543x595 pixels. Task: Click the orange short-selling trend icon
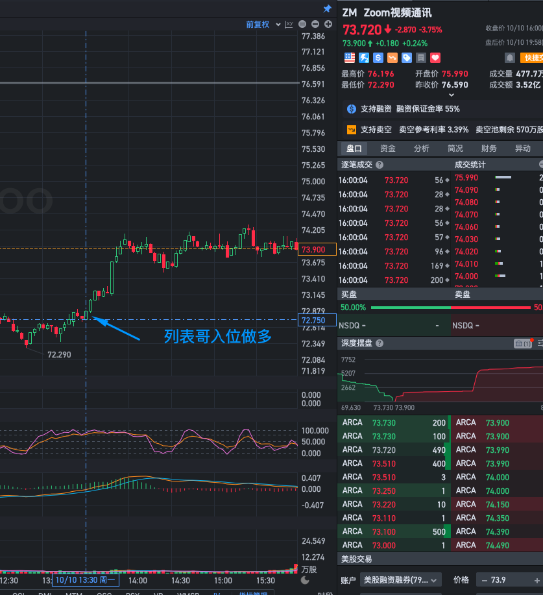(392, 58)
